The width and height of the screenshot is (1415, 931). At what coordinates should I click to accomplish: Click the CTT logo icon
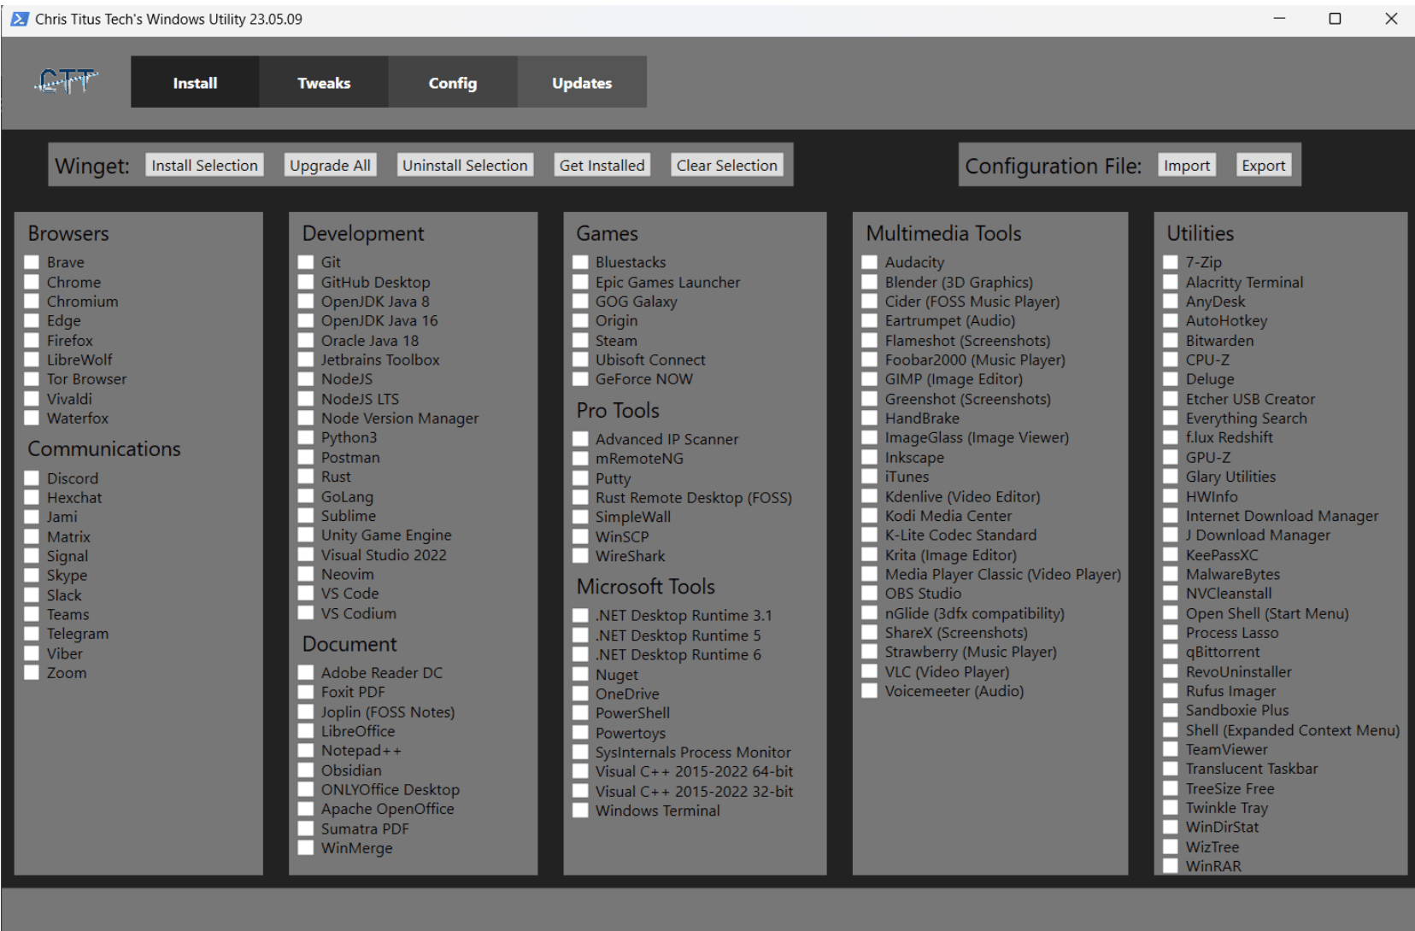tap(67, 82)
